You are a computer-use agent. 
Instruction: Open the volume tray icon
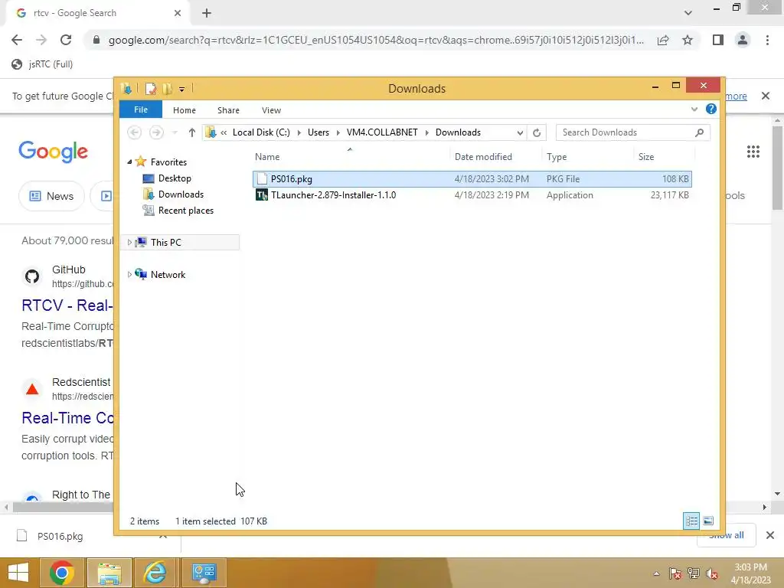click(x=712, y=573)
